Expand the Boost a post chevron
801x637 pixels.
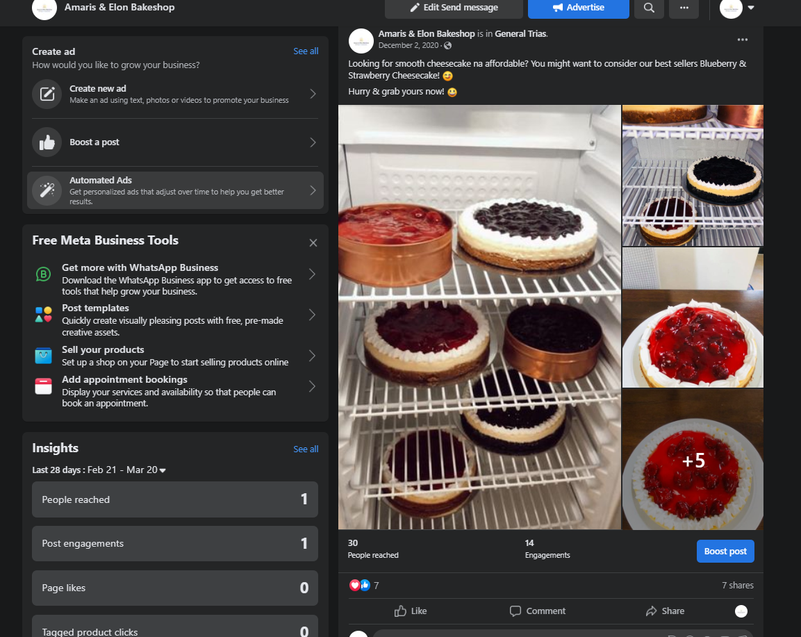pos(313,142)
